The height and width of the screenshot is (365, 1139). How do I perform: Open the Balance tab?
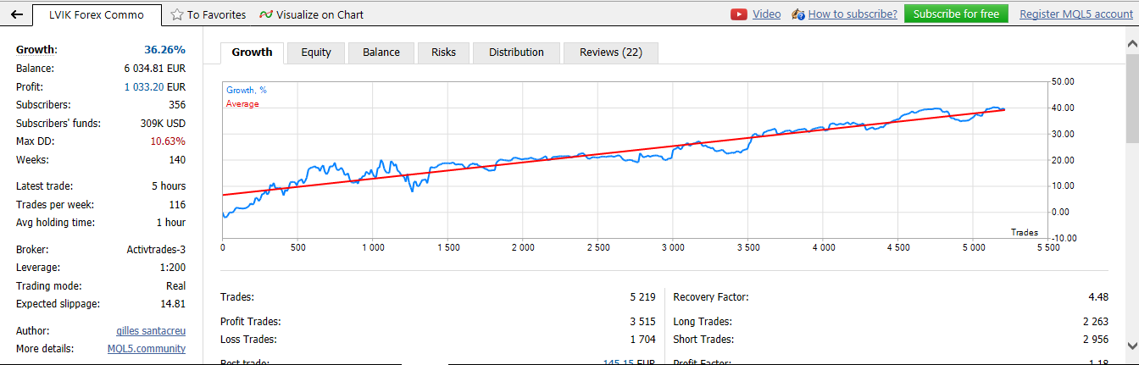[381, 53]
